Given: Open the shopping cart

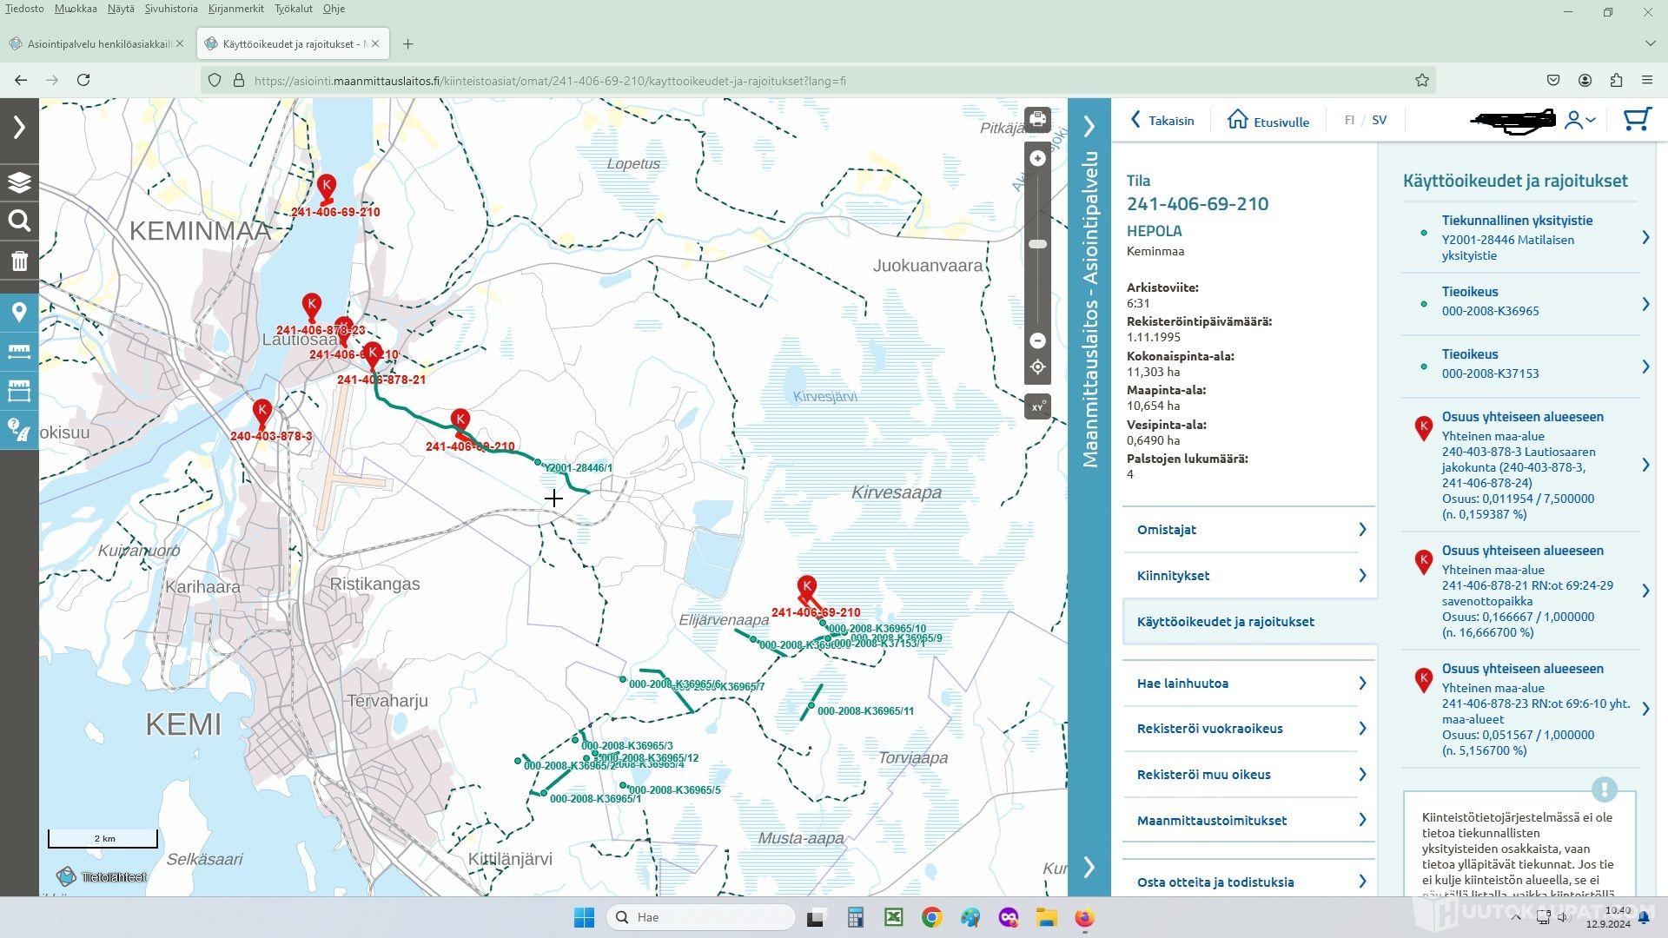Looking at the screenshot, I should tap(1637, 120).
